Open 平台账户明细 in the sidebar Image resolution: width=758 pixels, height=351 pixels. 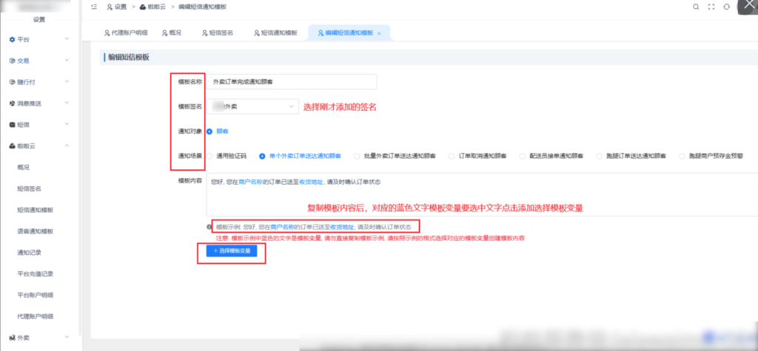36,295
